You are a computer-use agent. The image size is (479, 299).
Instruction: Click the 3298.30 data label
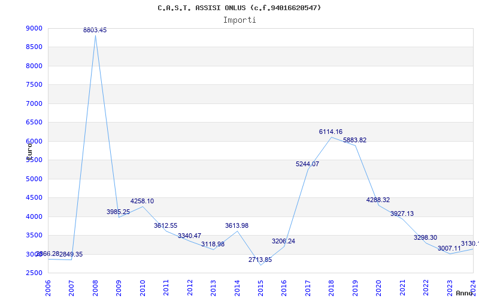425,237
